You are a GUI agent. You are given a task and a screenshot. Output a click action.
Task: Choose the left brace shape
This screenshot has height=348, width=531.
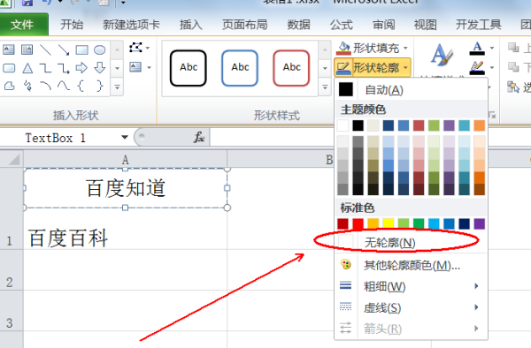81,87
